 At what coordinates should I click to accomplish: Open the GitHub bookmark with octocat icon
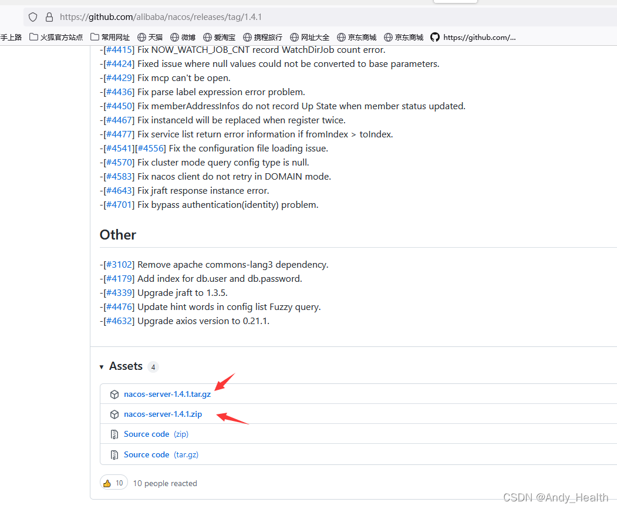473,38
